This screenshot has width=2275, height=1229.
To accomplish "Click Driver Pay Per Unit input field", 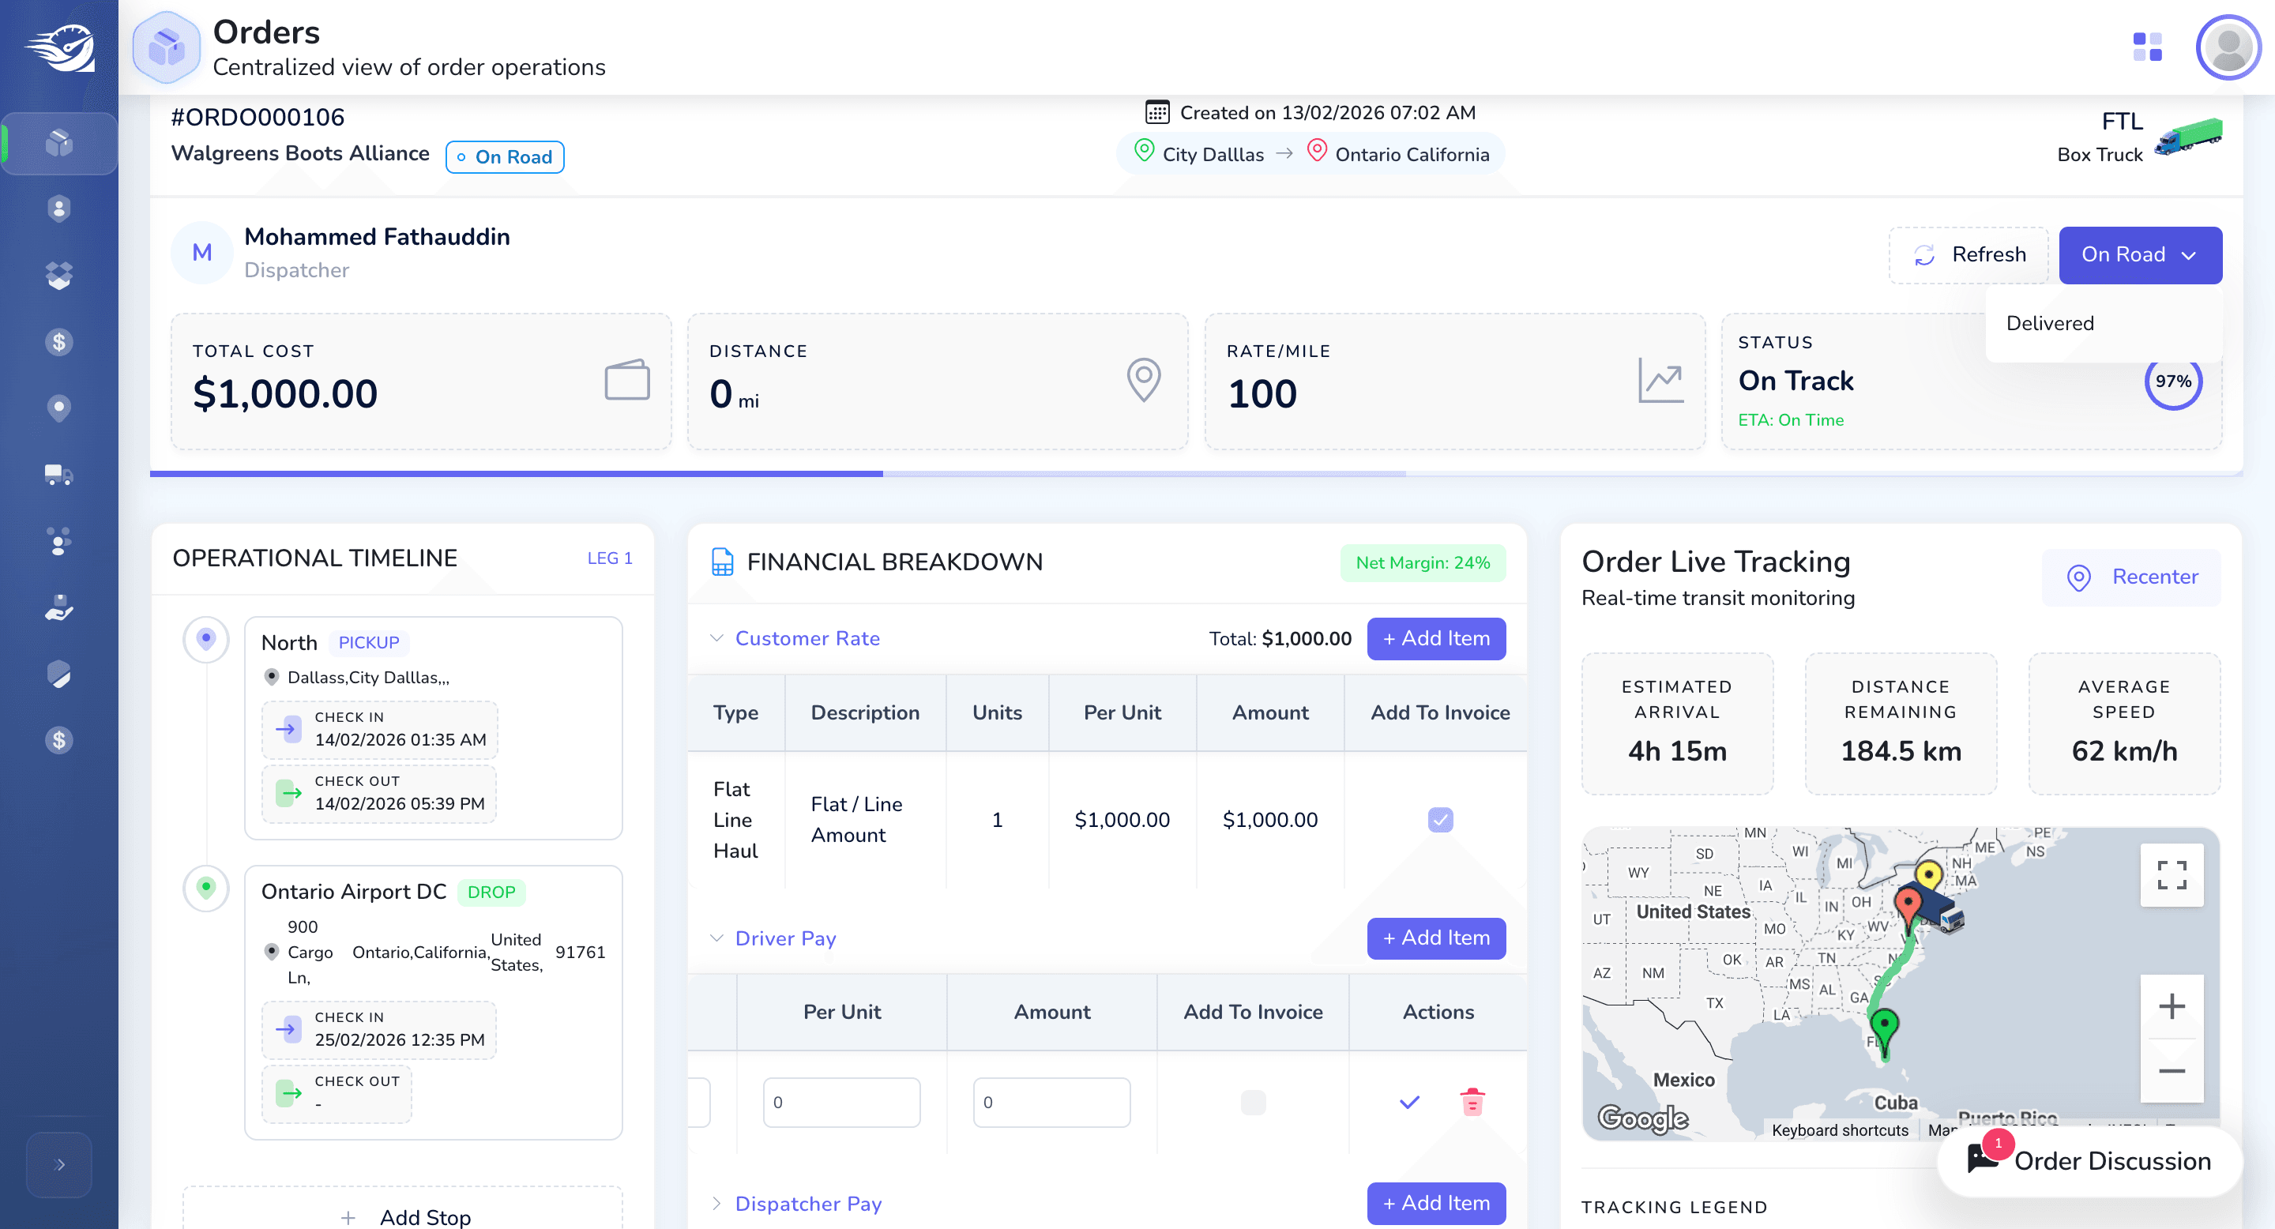I will click(840, 1102).
